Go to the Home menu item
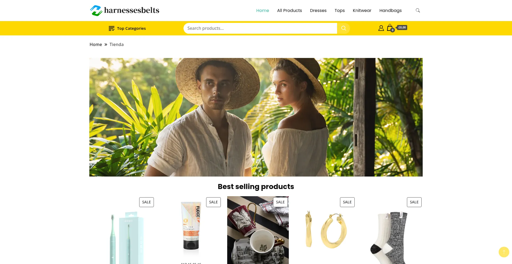 (262, 10)
